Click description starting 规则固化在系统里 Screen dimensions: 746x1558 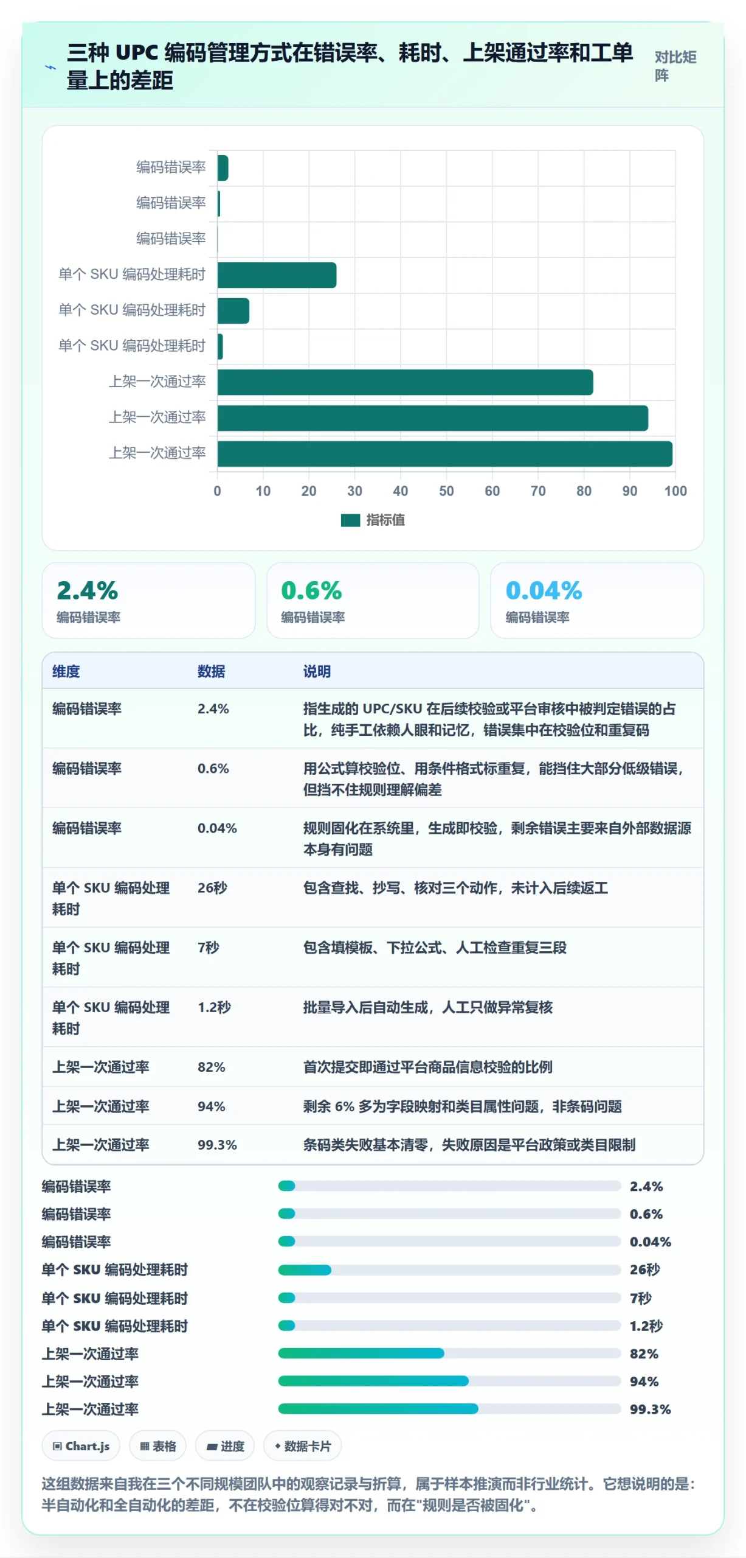click(x=497, y=839)
